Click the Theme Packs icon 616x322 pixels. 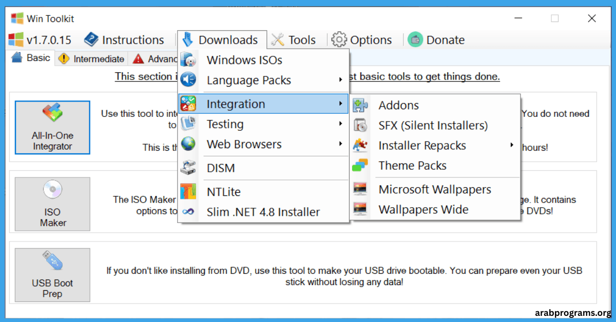click(360, 165)
